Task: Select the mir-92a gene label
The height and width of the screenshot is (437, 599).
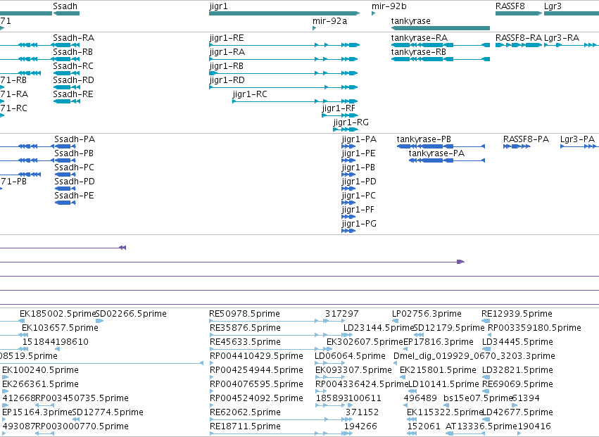Action: [329, 20]
